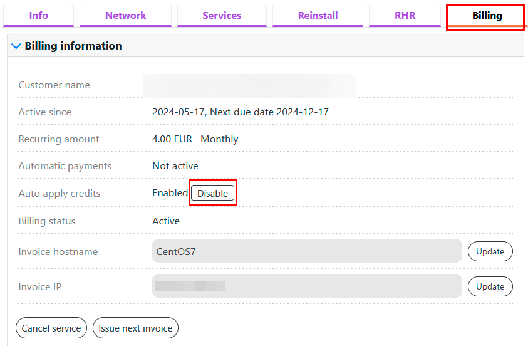Screen dimensions: 528x346
Task: Open the RHR tab
Action: (405, 16)
